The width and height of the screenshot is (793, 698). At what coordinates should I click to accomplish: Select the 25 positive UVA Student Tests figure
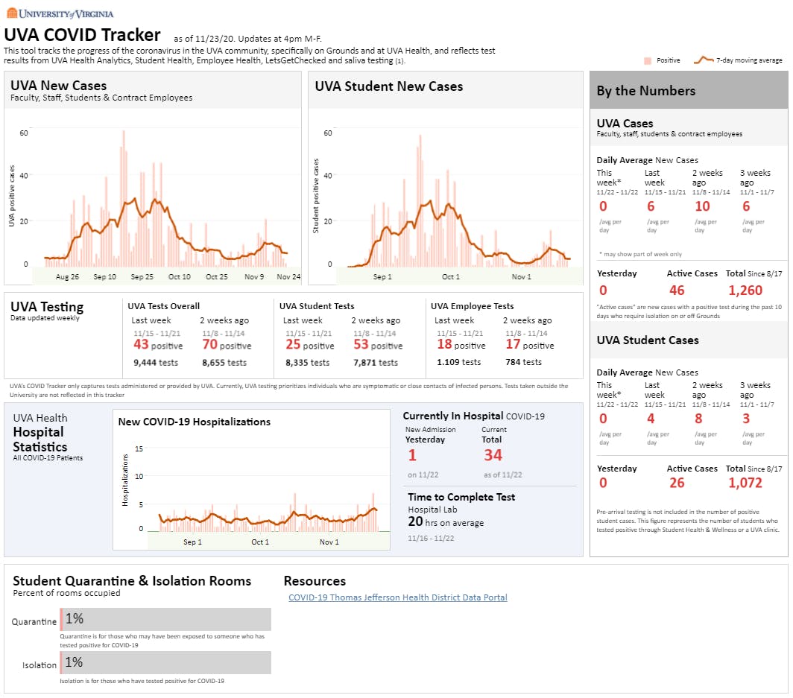292,345
